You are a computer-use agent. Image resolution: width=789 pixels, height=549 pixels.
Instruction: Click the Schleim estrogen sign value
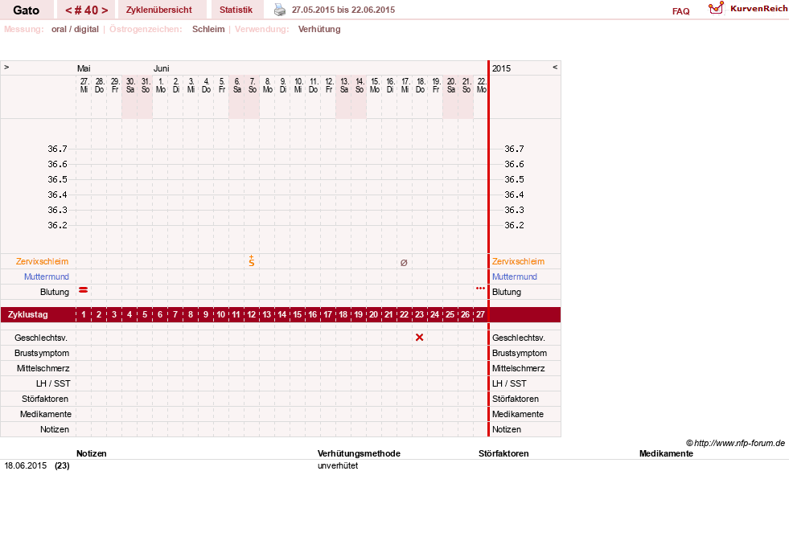pos(208,29)
